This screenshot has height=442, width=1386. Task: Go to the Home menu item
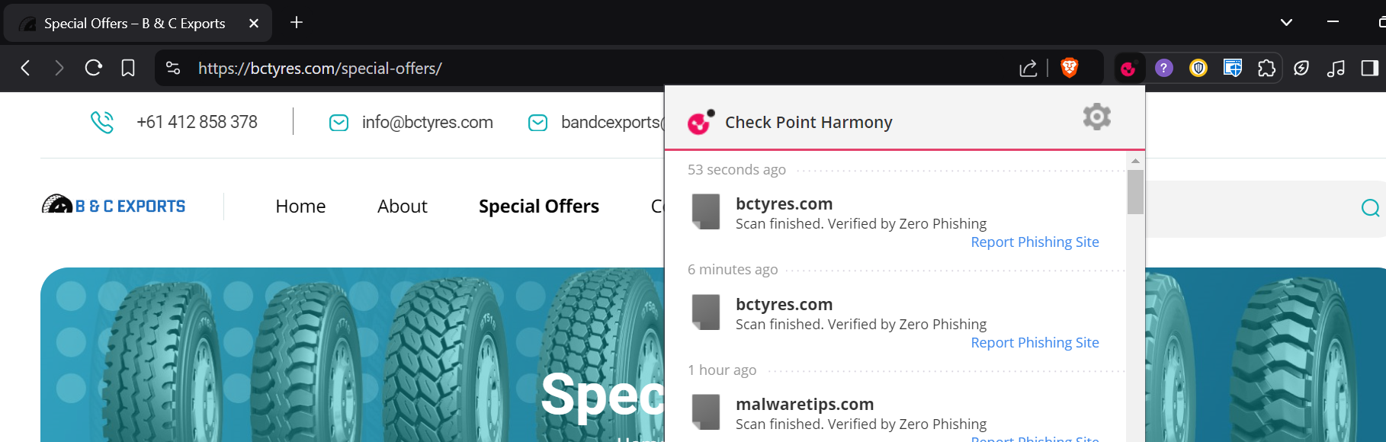click(x=300, y=207)
